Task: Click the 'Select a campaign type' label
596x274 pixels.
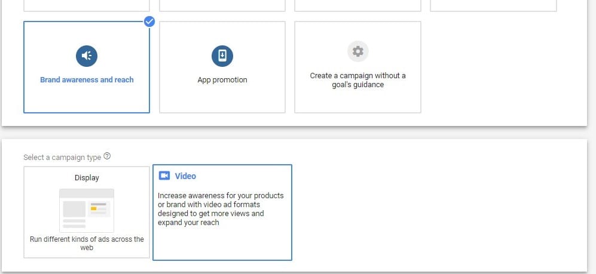Action: click(x=62, y=157)
